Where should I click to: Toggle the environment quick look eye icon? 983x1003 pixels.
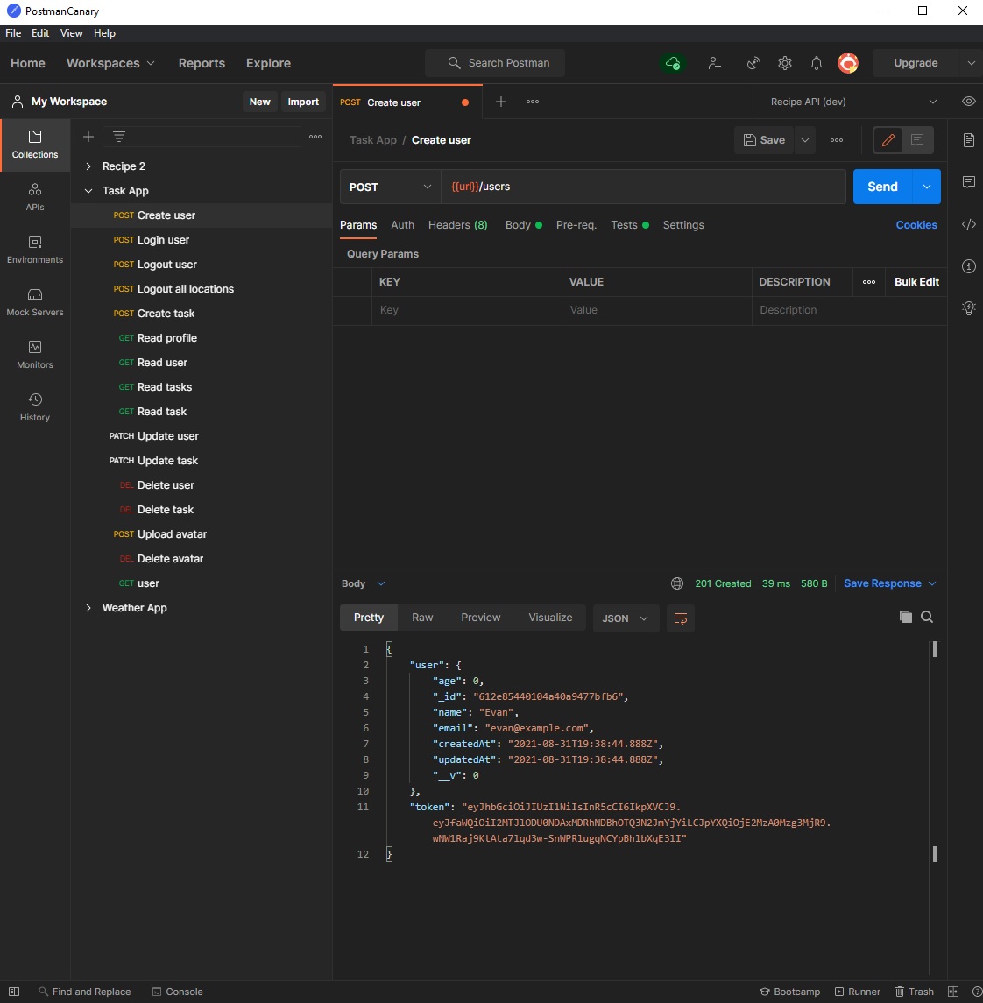click(968, 102)
